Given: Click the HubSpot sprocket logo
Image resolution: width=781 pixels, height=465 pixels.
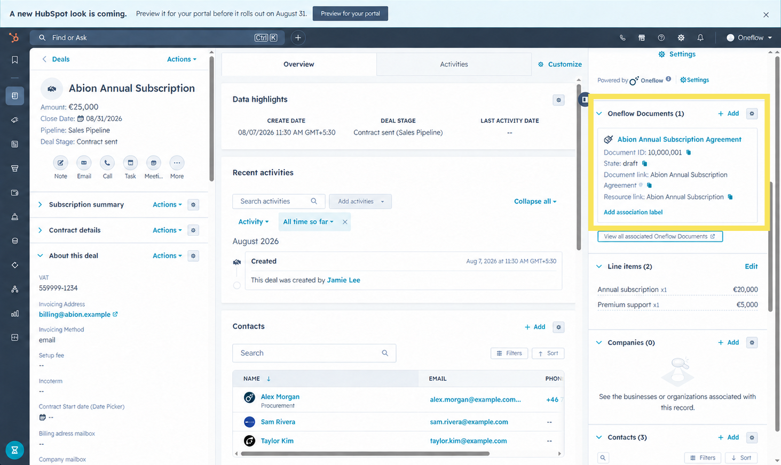Looking at the screenshot, I should [14, 37].
